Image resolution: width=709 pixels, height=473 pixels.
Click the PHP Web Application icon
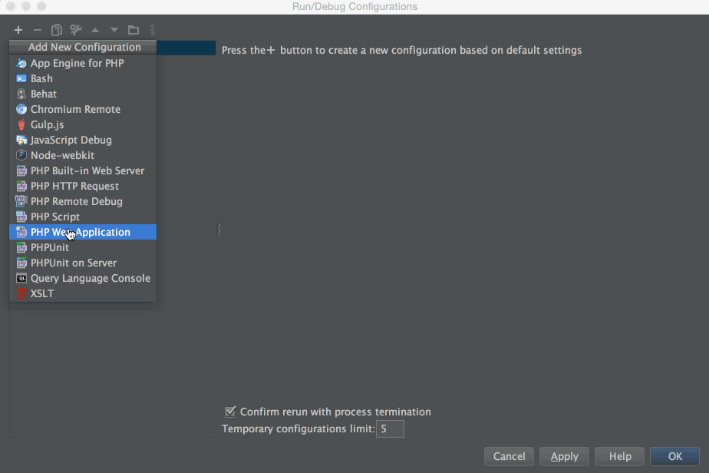[21, 232]
